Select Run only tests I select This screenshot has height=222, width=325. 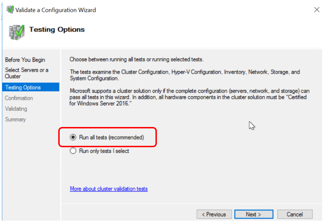(73, 151)
